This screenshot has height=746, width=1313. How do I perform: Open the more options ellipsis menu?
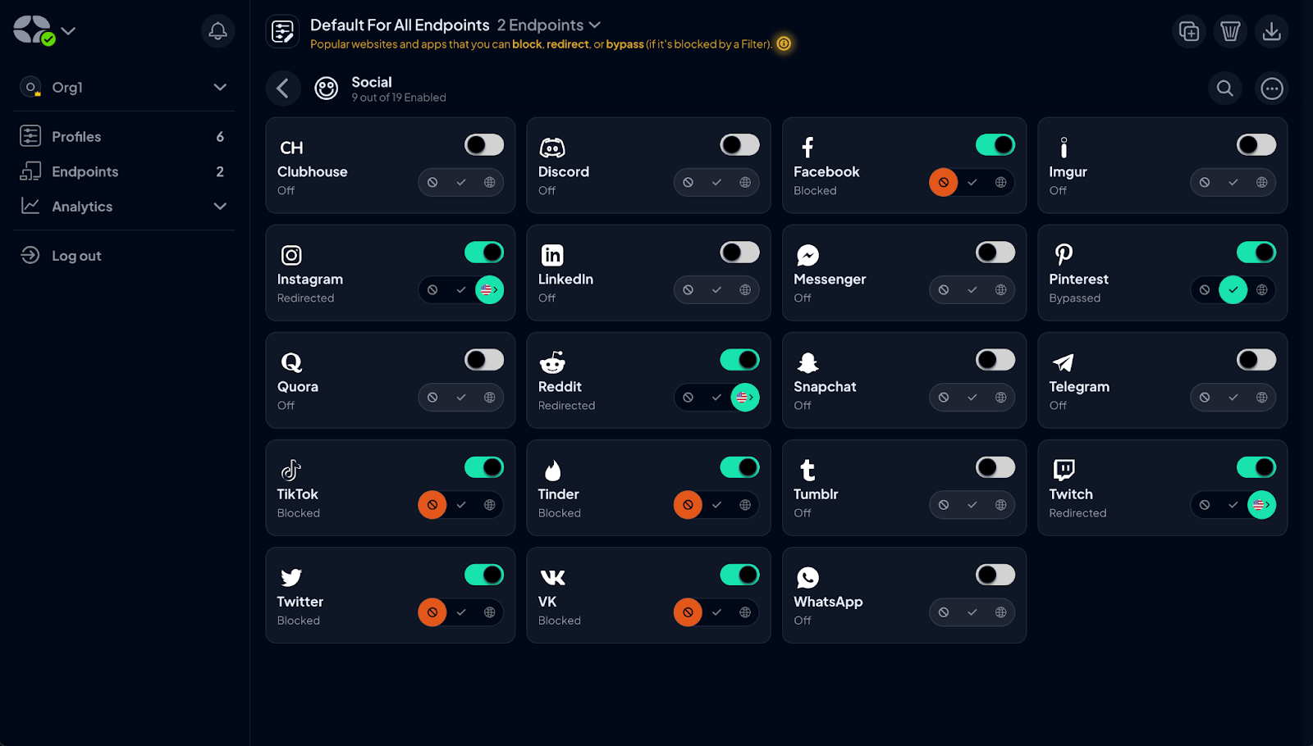point(1271,88)
